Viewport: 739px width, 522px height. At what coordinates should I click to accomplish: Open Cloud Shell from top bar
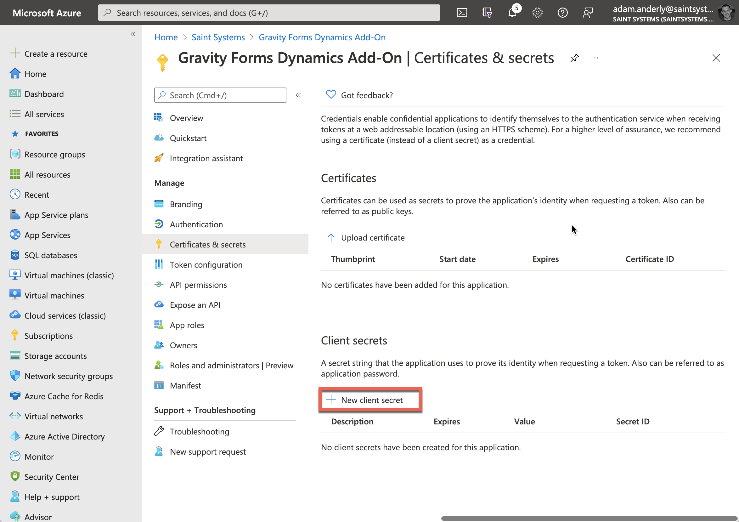tap(462, 13)
